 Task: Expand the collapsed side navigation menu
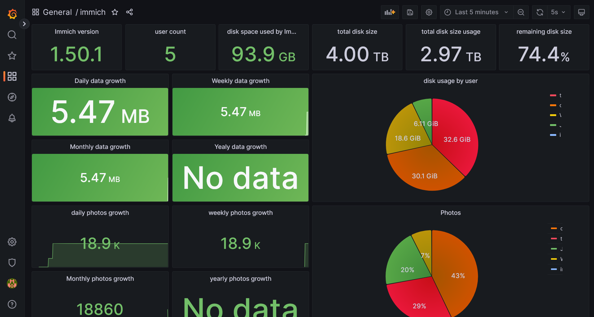pos(24,24)
